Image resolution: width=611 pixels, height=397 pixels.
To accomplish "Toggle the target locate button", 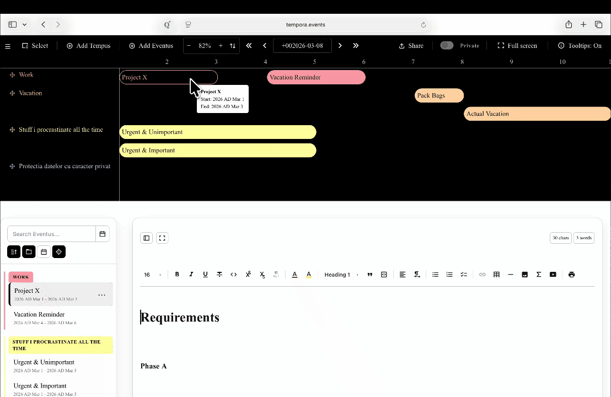I will [x=59, y=251].
